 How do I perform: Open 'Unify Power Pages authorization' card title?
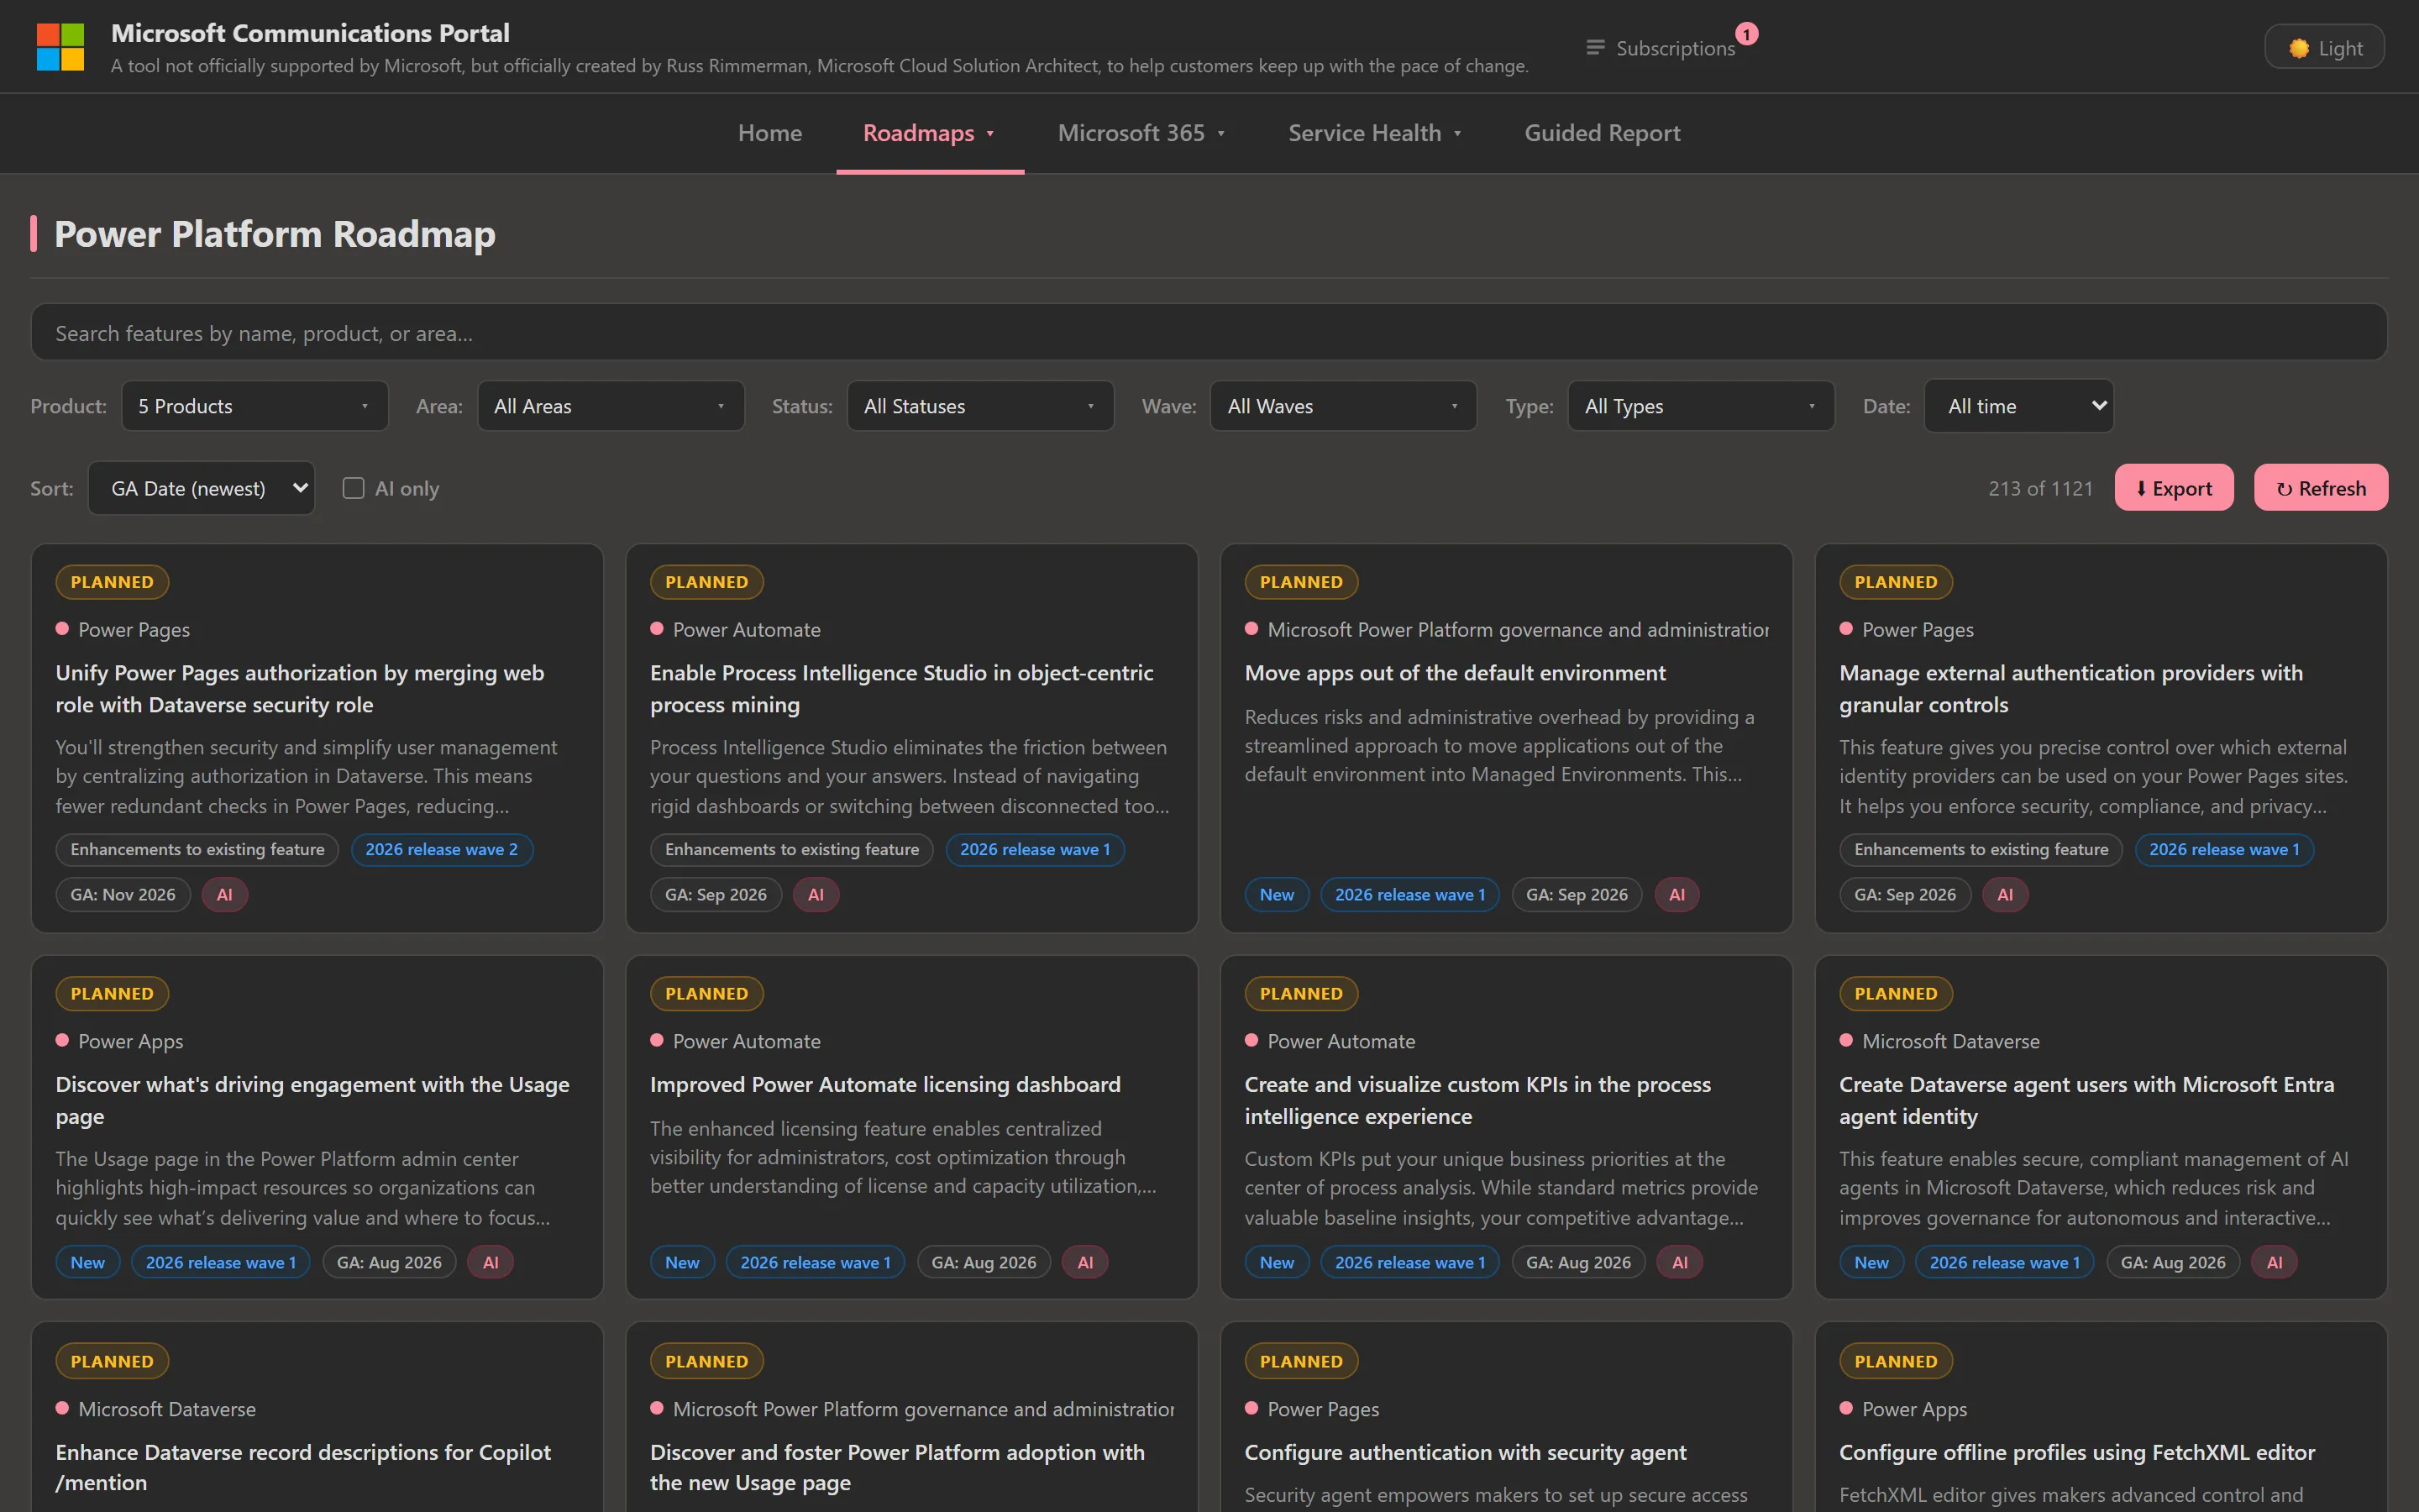(x=300, y=689)
